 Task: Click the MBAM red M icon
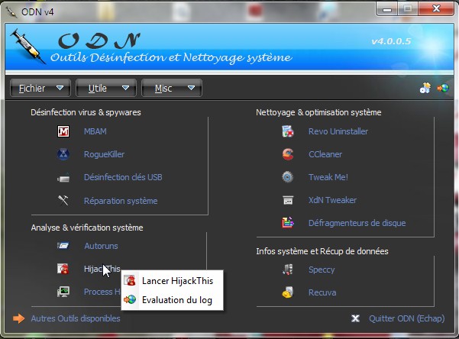click(x=63, y=131)
